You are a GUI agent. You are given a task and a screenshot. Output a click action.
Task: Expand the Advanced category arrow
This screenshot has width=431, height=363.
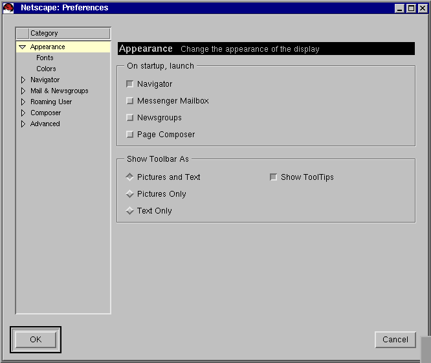(23, 124)
